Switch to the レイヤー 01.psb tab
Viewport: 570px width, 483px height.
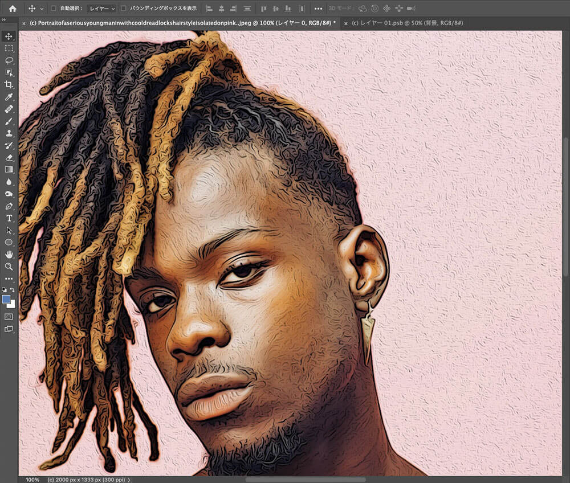407,23
